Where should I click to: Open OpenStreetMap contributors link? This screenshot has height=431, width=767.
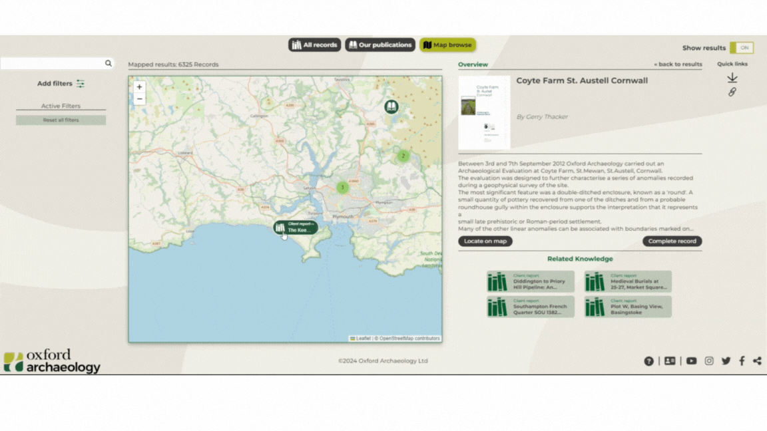click(x=409, y=338)
